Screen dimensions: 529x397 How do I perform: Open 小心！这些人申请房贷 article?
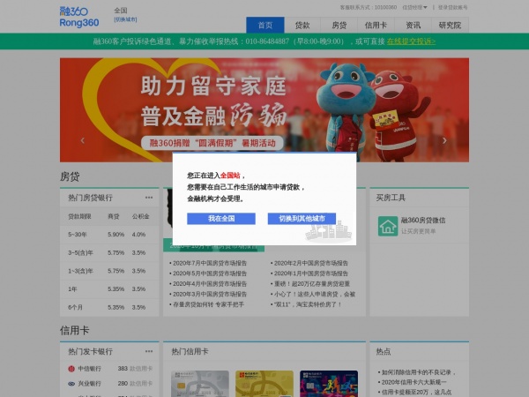point(315,294)
